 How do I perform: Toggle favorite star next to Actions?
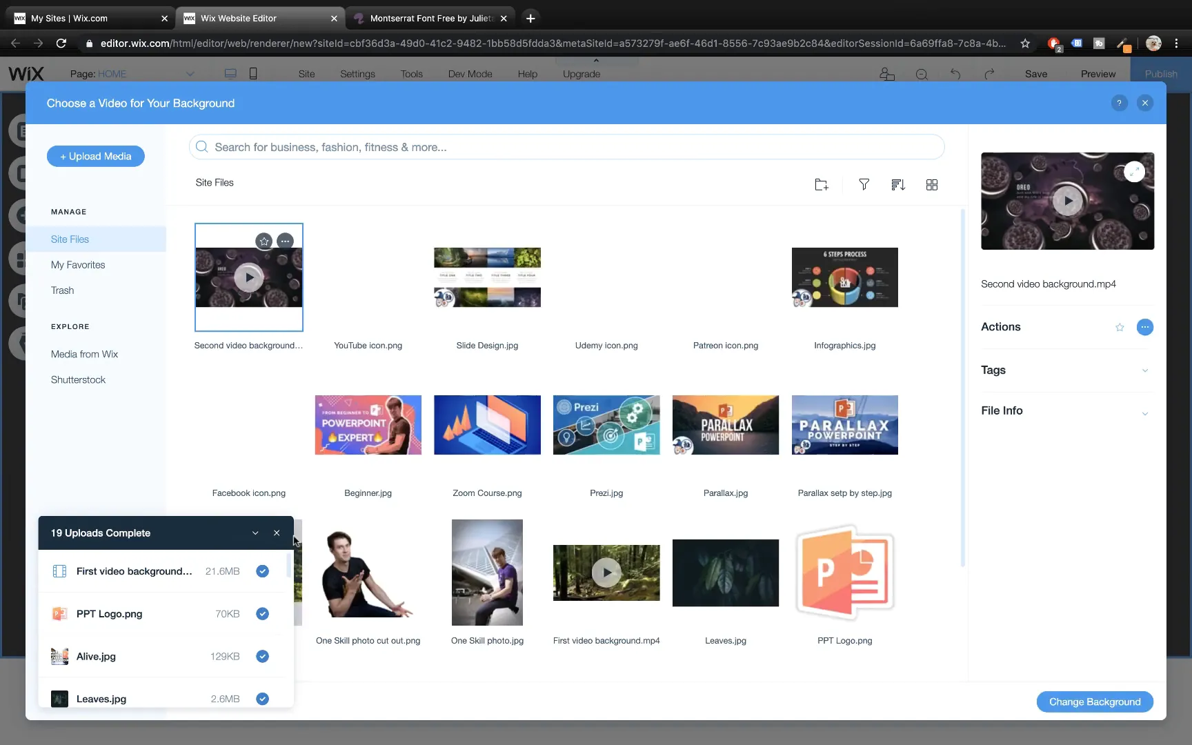(1120, 327)
